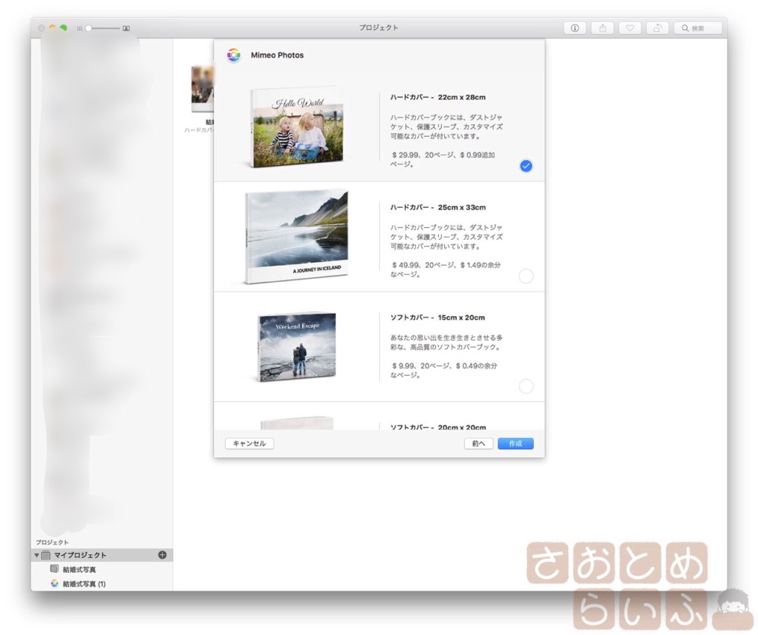
Task: Click the Mimeo Photos logo icon
Action: [233, 55]
